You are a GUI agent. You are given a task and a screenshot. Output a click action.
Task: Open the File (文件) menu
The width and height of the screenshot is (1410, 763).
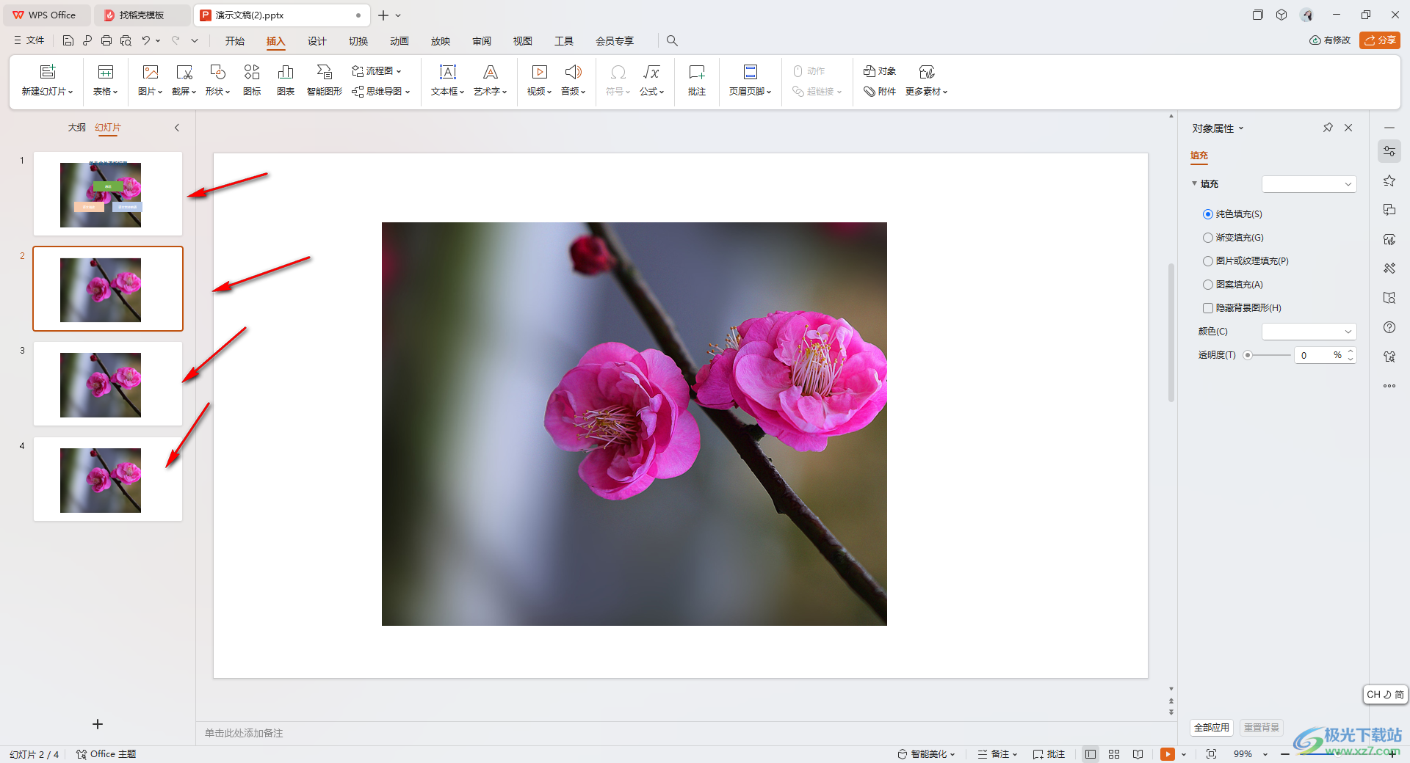pyautogui.click(x=29, y=41)
